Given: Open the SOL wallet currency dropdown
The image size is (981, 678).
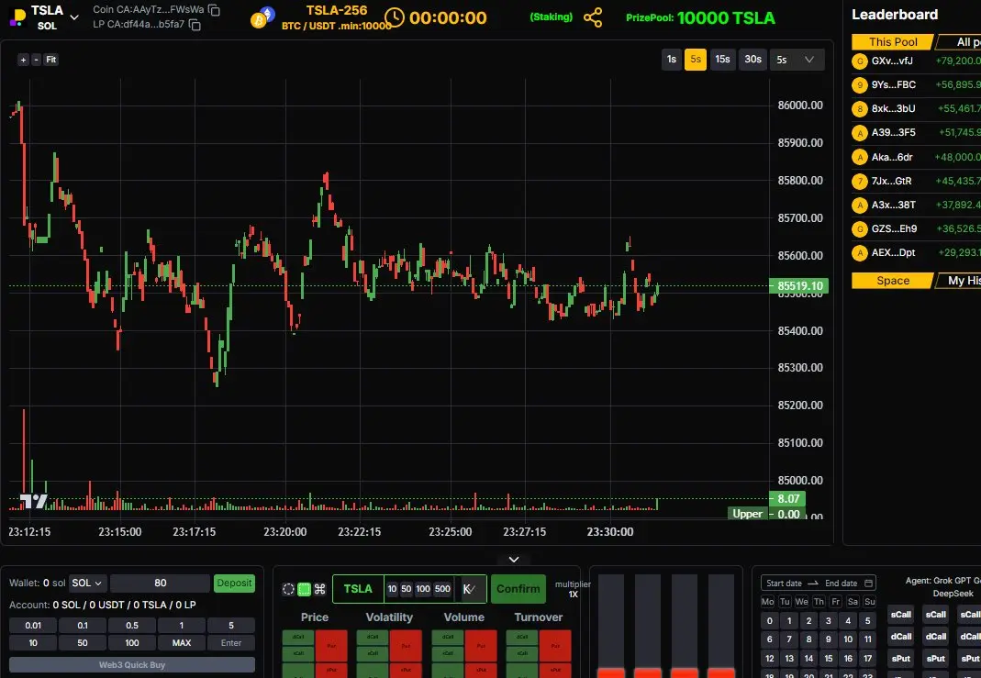Looking at the screenshot, I should [87, 583].
